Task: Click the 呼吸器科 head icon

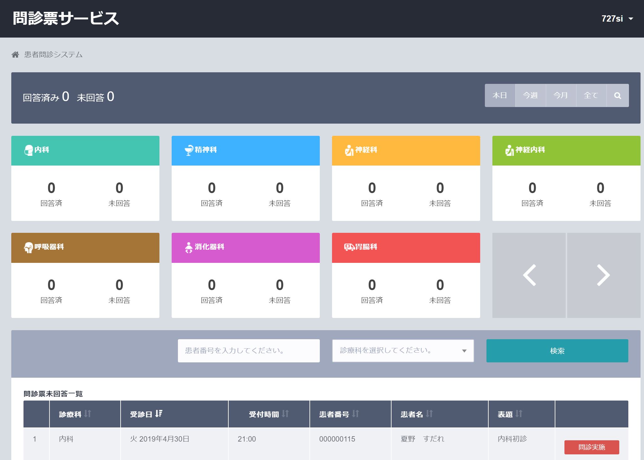Action: pyautogui.click(x=29, y=248)
